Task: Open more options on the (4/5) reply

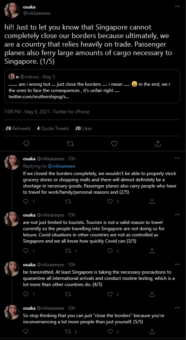Action: coord(177,264)
